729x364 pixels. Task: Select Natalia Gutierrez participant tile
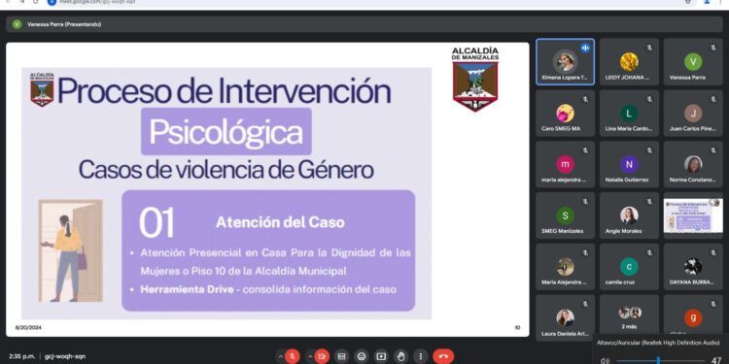(629, 164)
